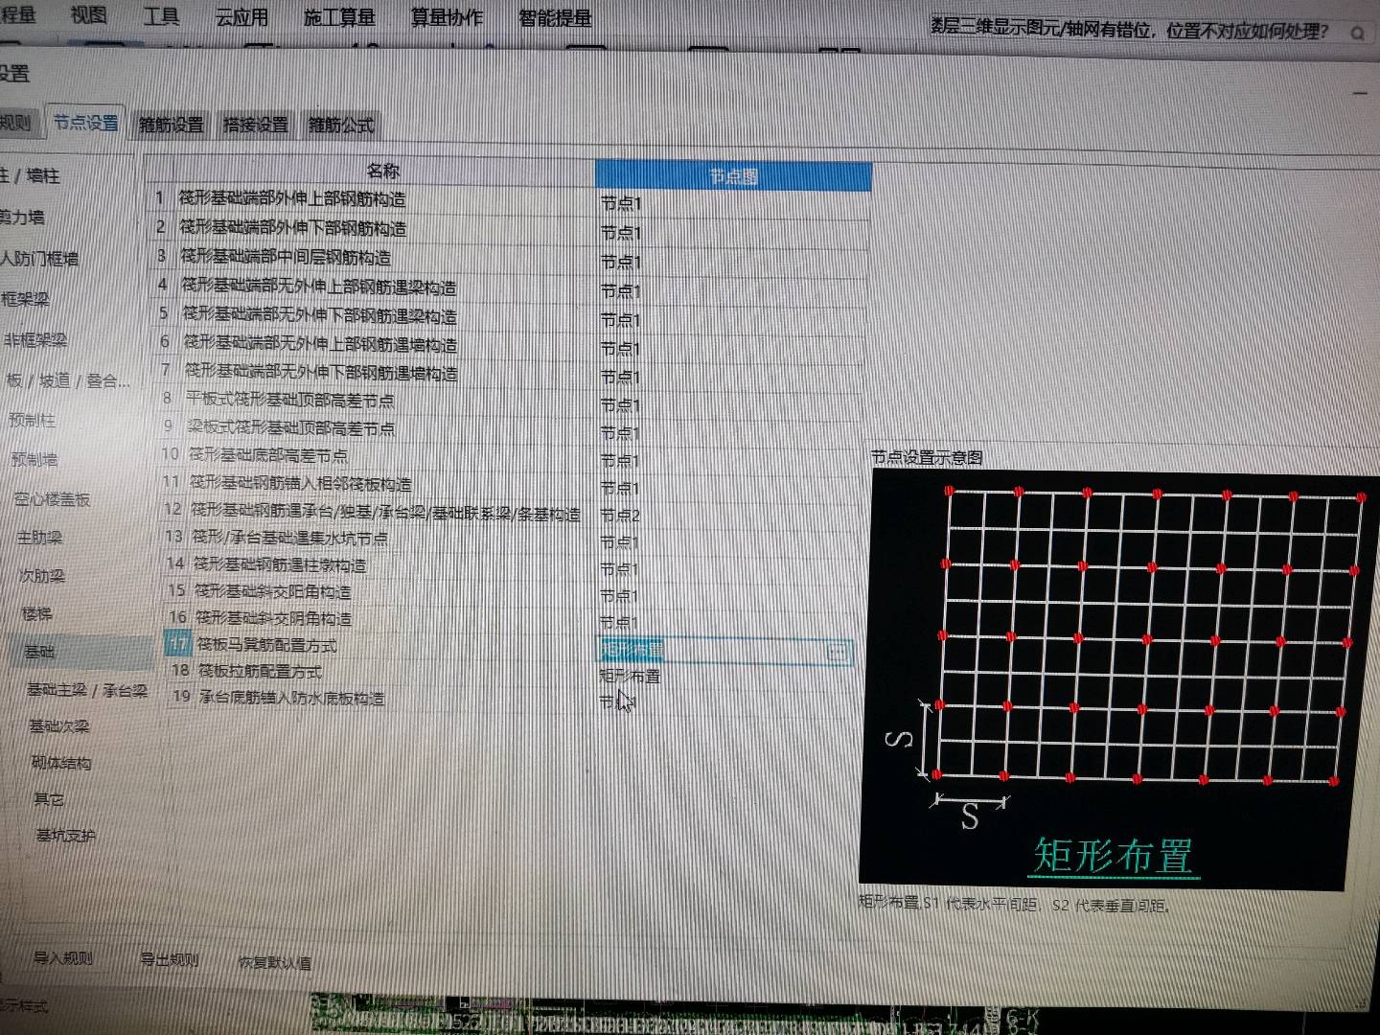Select row 筏板马凳筋配置方式
The height and width of the screenshot is (1035, 1380).
tap(267, 645)
